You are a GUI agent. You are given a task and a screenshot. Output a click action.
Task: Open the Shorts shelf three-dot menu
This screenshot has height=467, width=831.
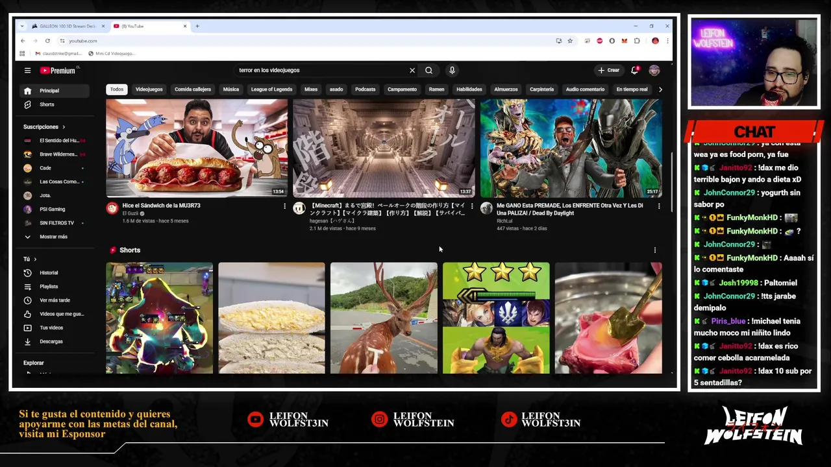coord(654,250)
